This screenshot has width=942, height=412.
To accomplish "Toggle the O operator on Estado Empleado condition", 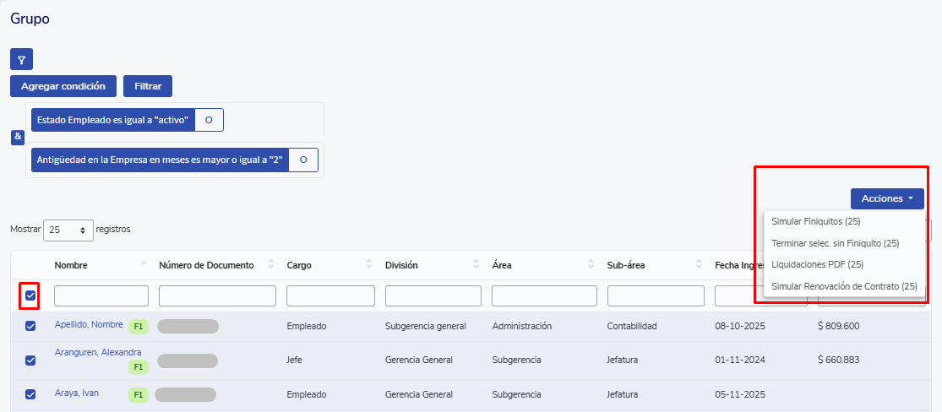I will 209,120.
